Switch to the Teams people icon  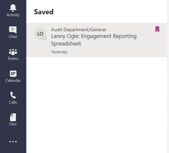tap(13, 52)
